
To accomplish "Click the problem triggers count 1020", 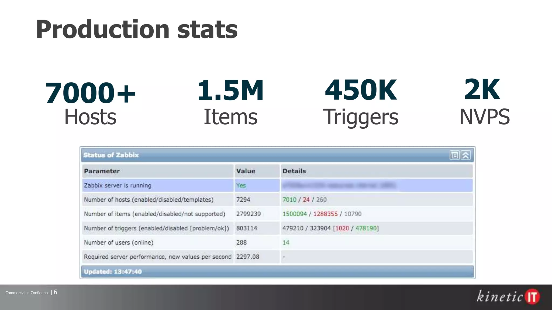I will [342, 228].
